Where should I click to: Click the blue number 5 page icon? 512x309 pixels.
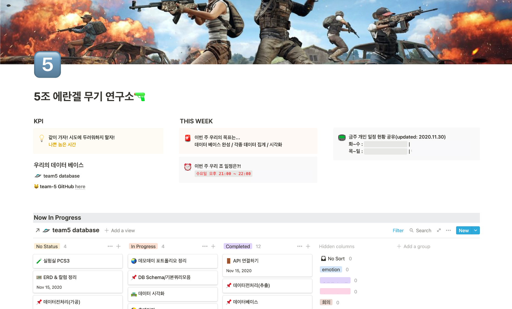coord(47,65)
